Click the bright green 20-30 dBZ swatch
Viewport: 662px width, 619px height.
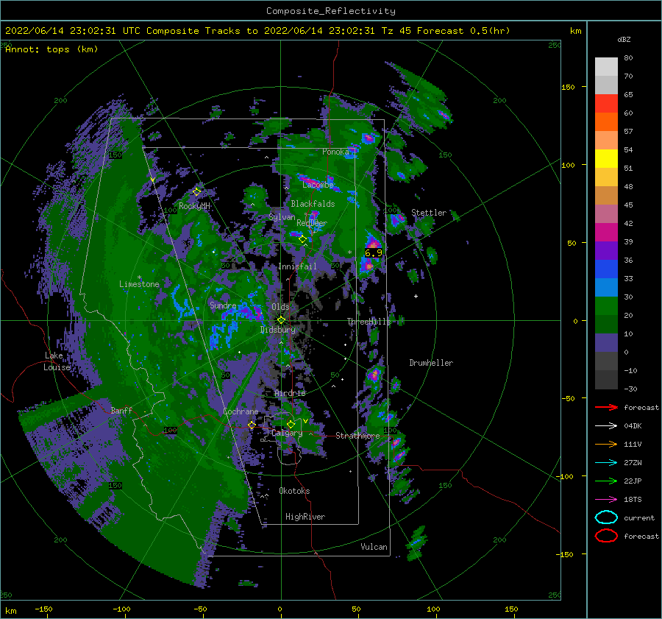606,306
